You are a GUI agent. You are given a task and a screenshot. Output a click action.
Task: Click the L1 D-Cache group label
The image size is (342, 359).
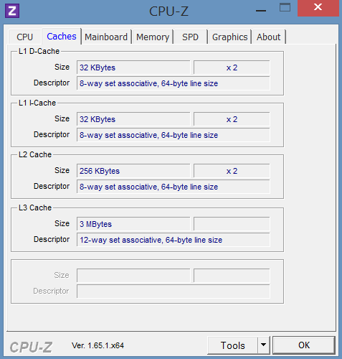(x=39, y=51)
